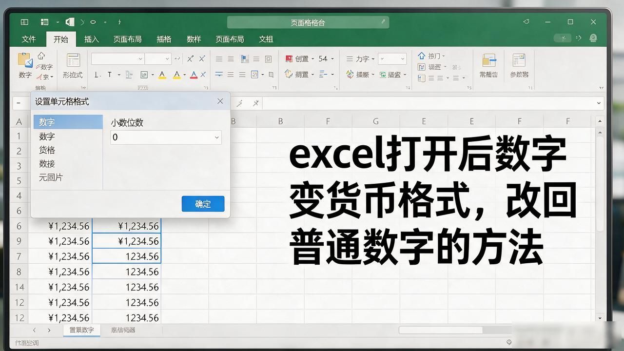624x351 pixels.
Task: Click the letter L icon in font group
Action: (x=96, y=75)
